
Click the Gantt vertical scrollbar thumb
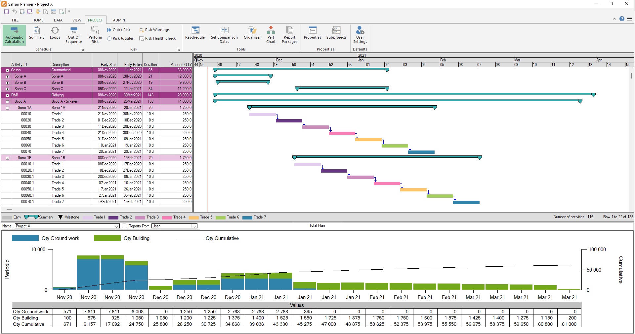631,76
